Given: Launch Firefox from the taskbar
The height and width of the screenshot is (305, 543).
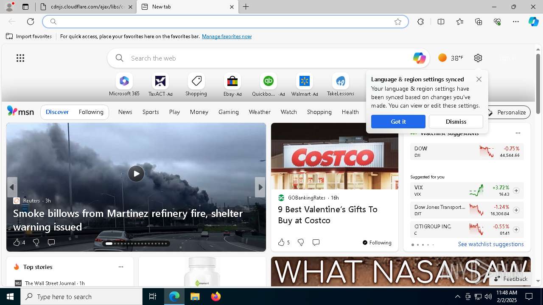Looking at the screenshot, I should [x=216, y=297].
